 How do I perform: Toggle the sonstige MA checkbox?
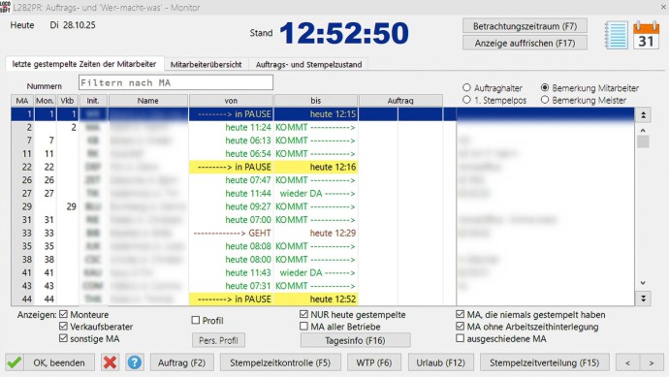[64, 338]
